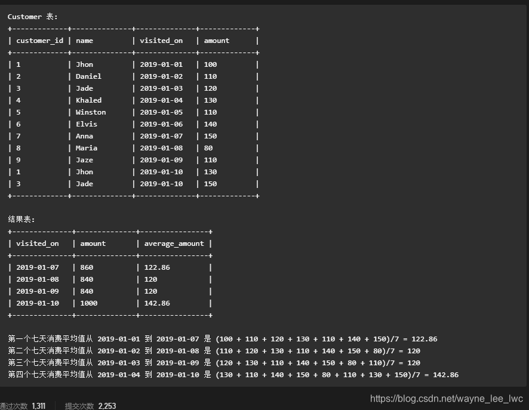This screenshot has width=529, height=410.
Task: Select 2019-01-07 in the result table
Action: point(38,267)
